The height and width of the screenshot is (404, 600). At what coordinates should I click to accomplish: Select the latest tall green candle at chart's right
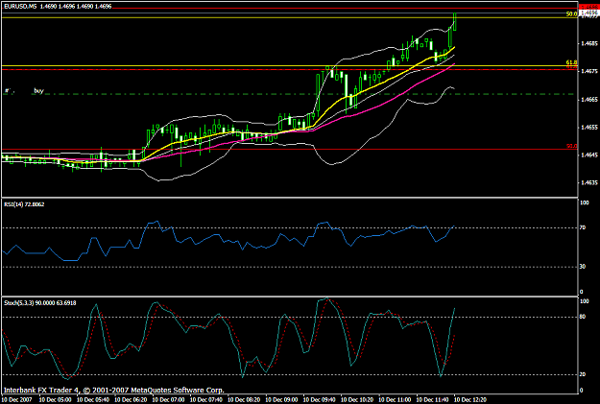pos(455,22)
